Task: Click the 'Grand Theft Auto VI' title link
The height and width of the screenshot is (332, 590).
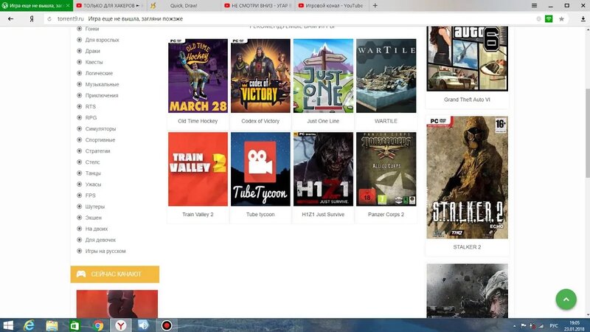Action: 467,100
